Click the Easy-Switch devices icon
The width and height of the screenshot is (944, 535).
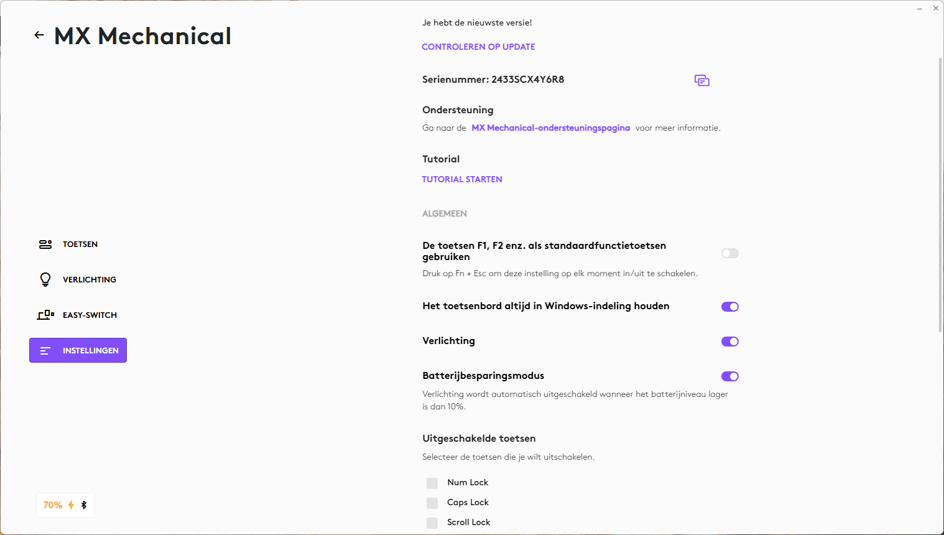(x=45, y=315)
